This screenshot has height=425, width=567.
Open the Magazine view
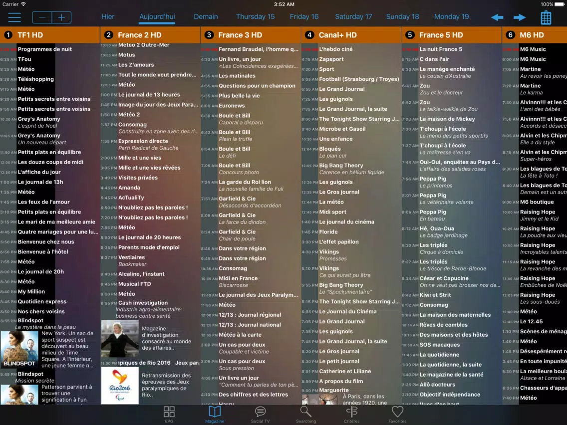(215, 414)
